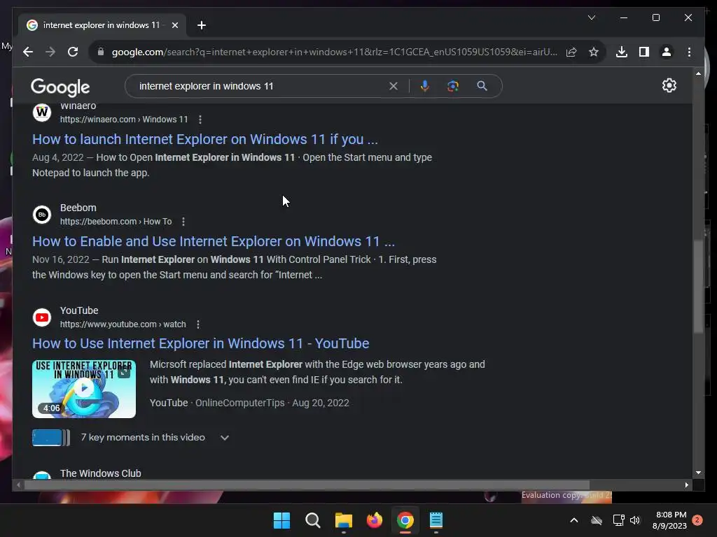Open Notepad from the taskbar

436,520
